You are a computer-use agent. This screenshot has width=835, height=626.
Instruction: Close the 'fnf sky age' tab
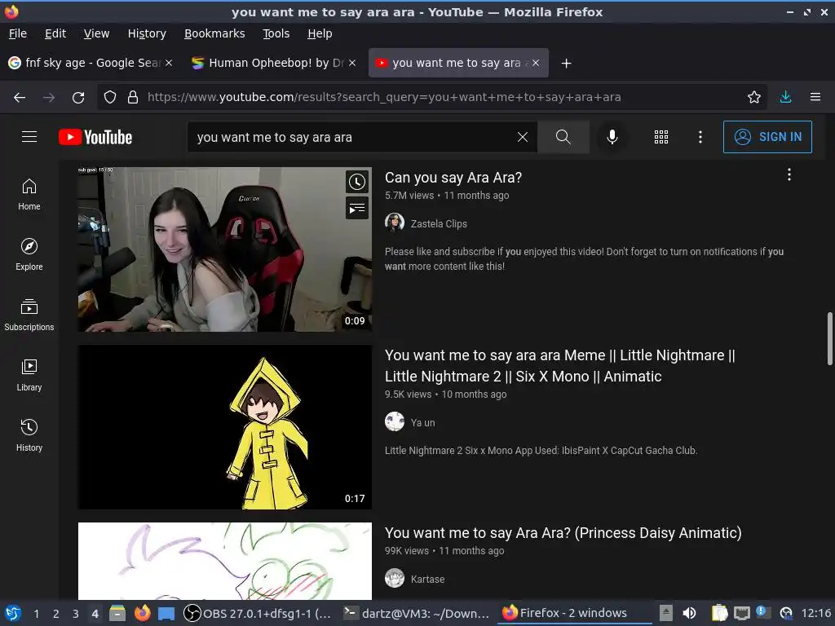pyautogui.click(x=168, y=63)
